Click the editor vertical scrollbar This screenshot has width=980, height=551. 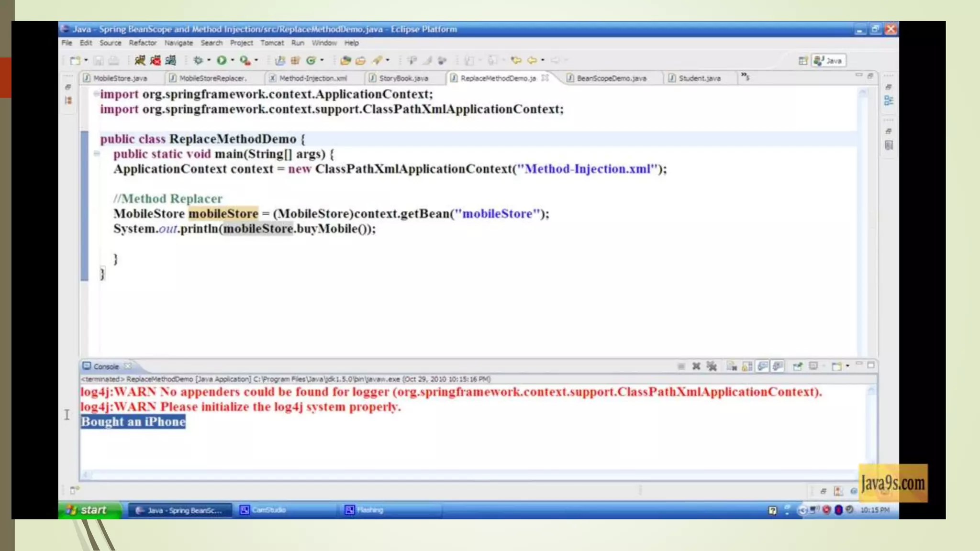tap(863, 220)
